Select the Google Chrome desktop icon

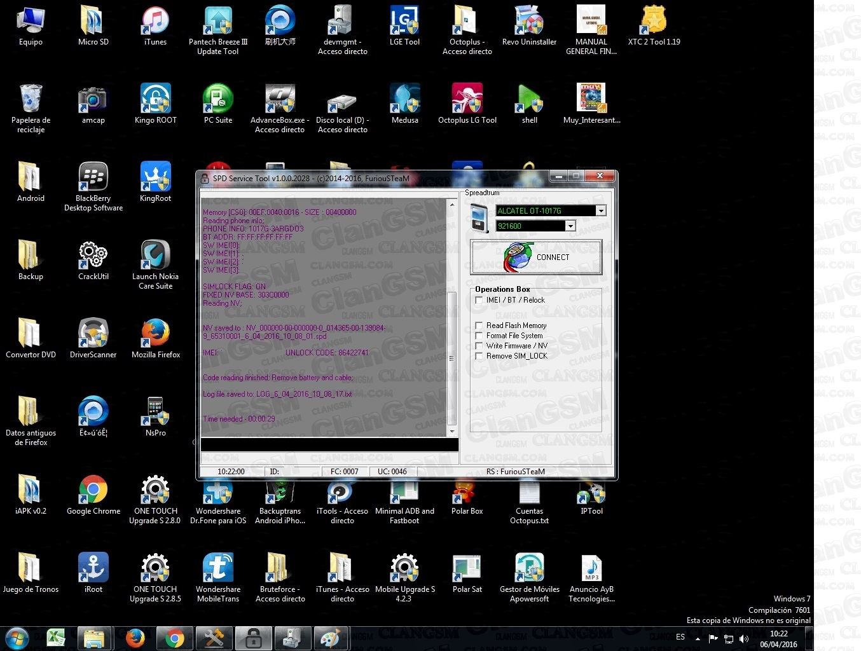[93, 496]
